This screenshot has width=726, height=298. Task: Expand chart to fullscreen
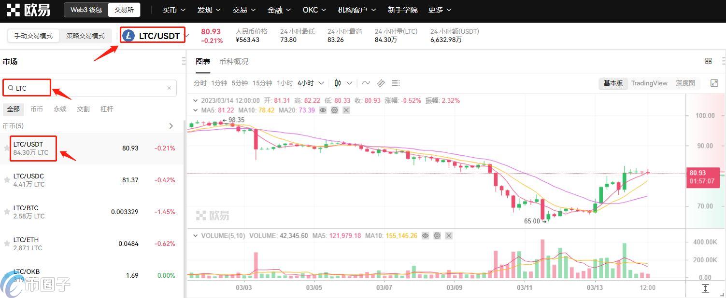(714, 83)
